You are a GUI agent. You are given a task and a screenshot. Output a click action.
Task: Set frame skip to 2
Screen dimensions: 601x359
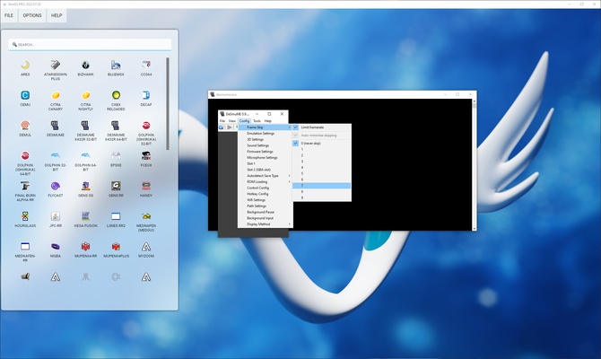coord(322,155)
